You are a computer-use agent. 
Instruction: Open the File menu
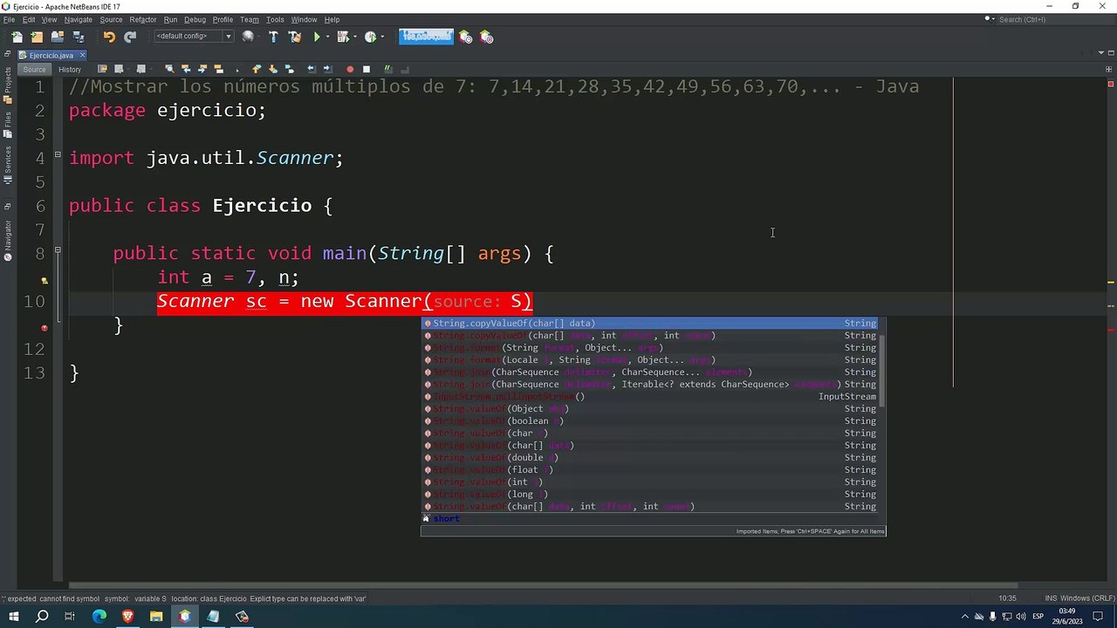click(x=9, y=19)
